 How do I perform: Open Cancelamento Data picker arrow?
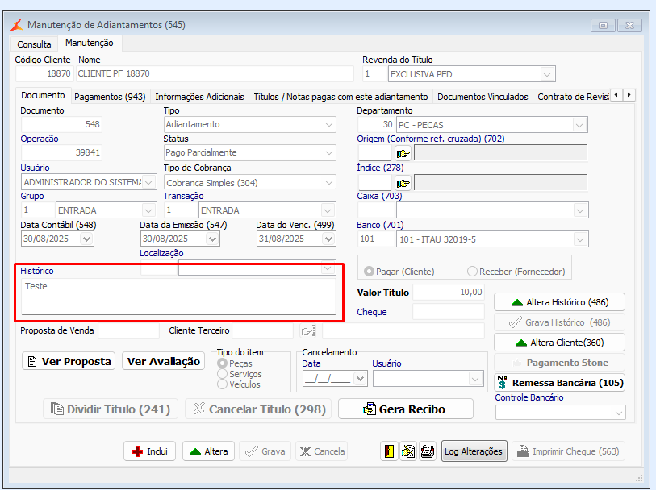360,379
